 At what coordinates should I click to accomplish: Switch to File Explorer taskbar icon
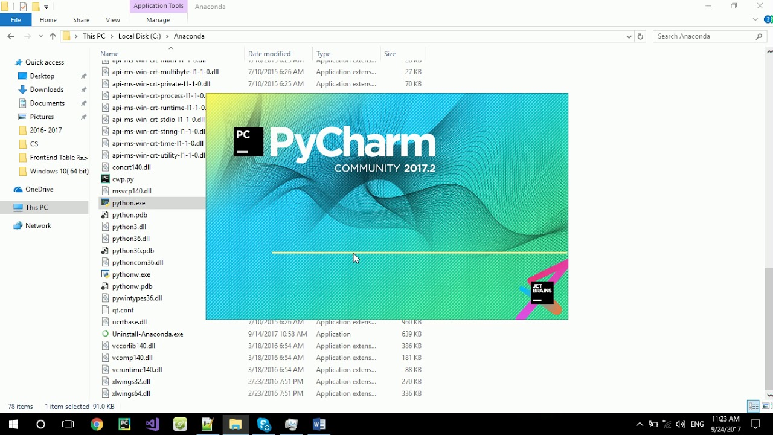coord(236,425)
